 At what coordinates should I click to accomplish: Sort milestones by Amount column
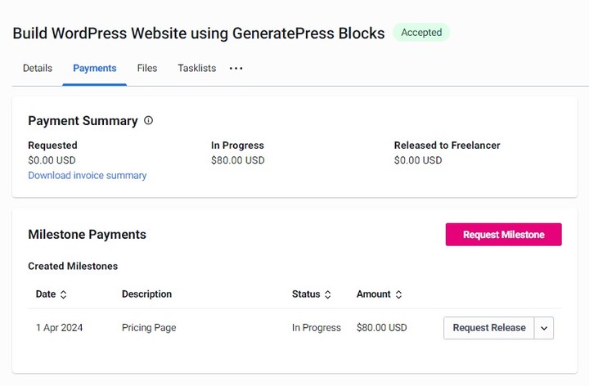pyautogui.click(x=398, y=294)
